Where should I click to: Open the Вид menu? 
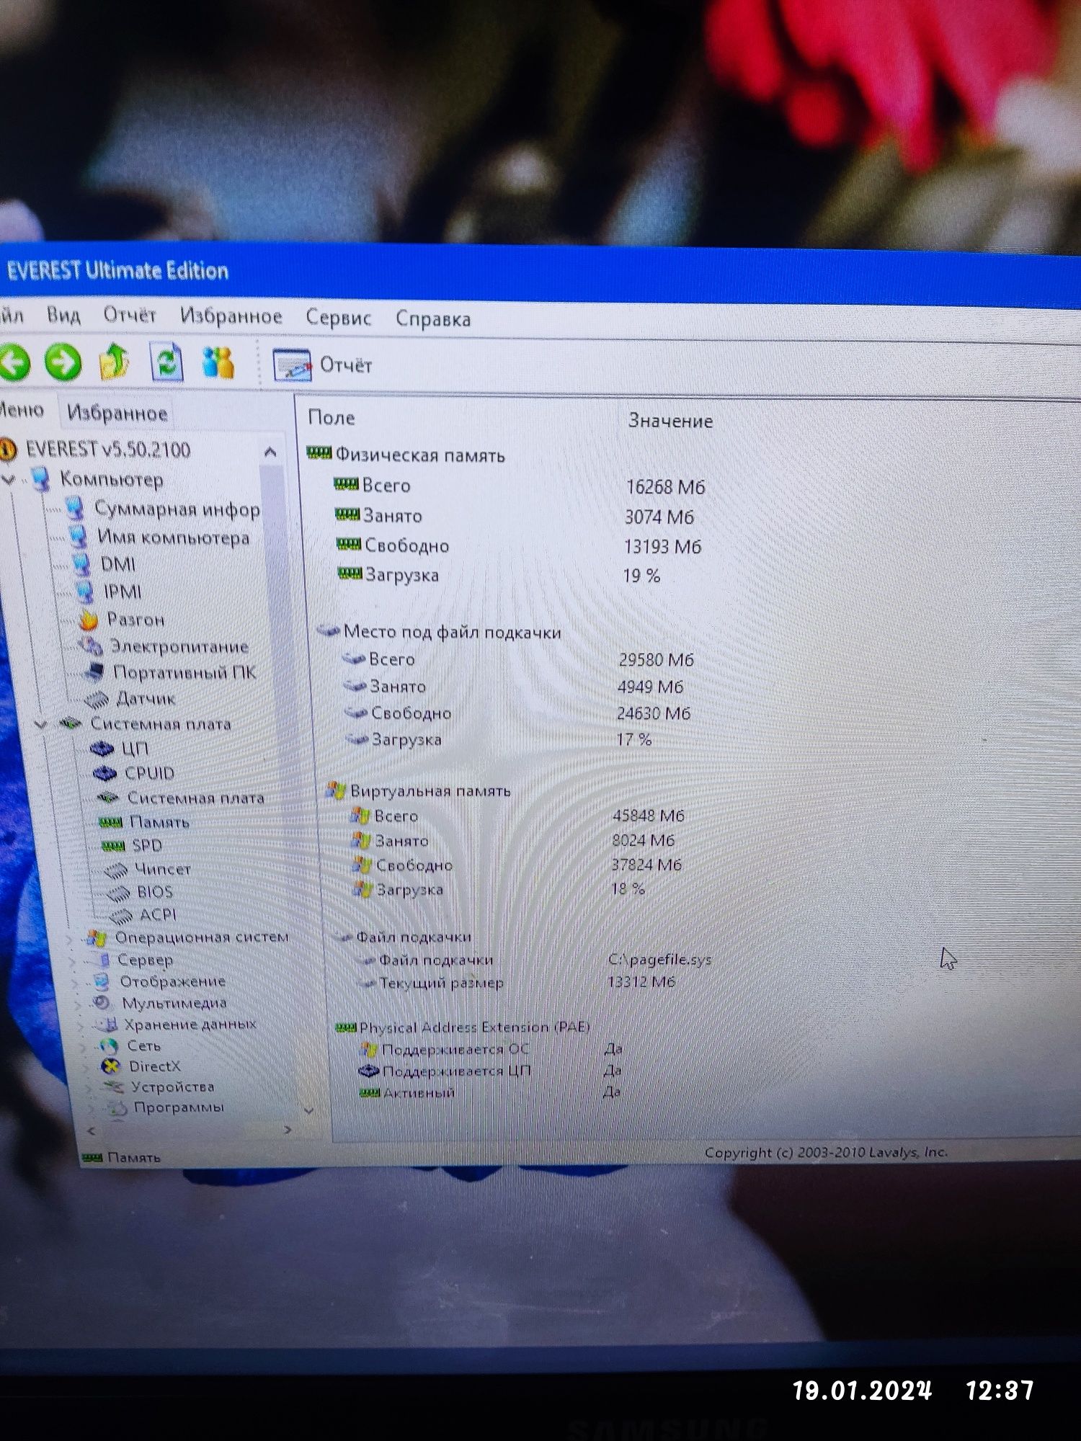pyautogui.click(x=63, y=315)
